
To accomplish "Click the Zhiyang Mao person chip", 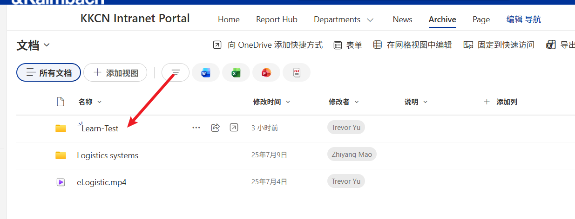I will (352, 155).
